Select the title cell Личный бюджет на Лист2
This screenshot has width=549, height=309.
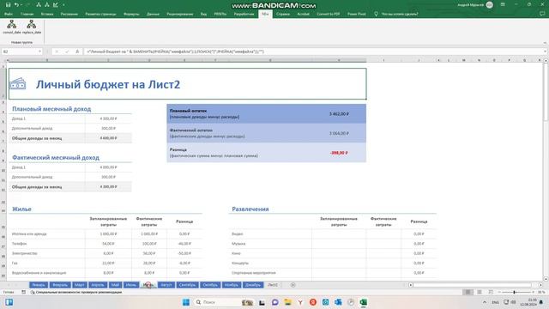(x=188, y=84)
